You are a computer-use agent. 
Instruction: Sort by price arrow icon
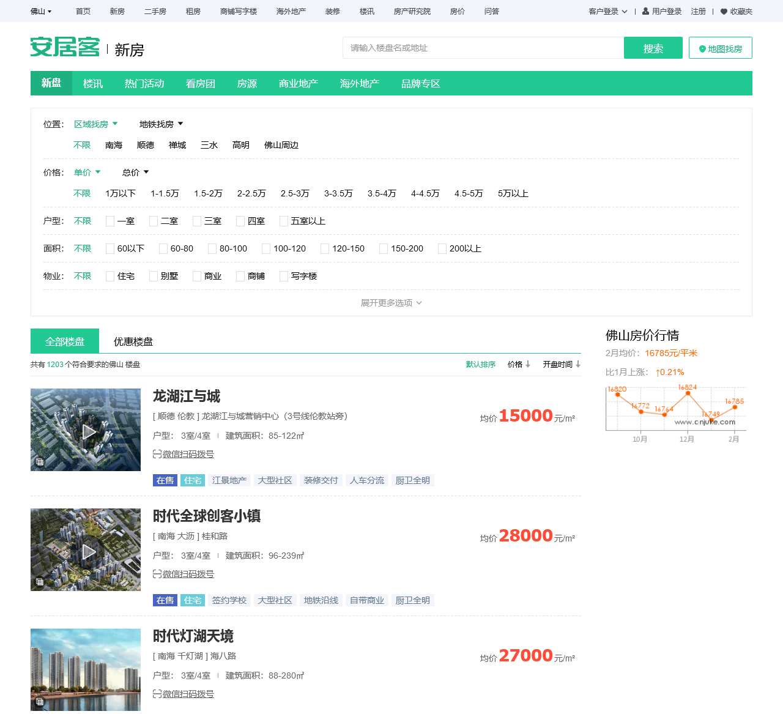[528, 364]
